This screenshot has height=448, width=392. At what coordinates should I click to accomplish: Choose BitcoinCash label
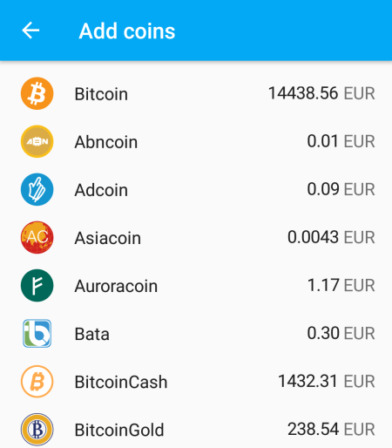click(x=121, y=382)
